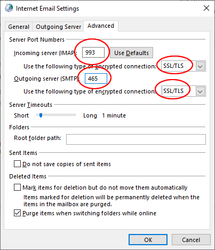Expand the outgoing encryption type dropdown arrow
This screenshot has width=215, height=250.
[x=200, y=91]
